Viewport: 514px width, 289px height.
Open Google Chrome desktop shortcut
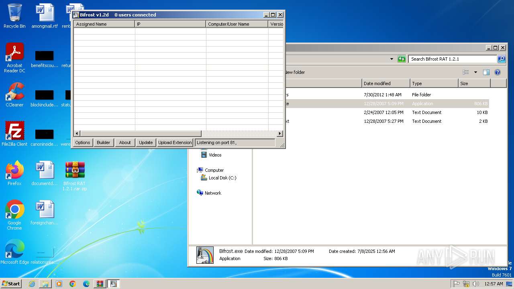coord(14,215)
